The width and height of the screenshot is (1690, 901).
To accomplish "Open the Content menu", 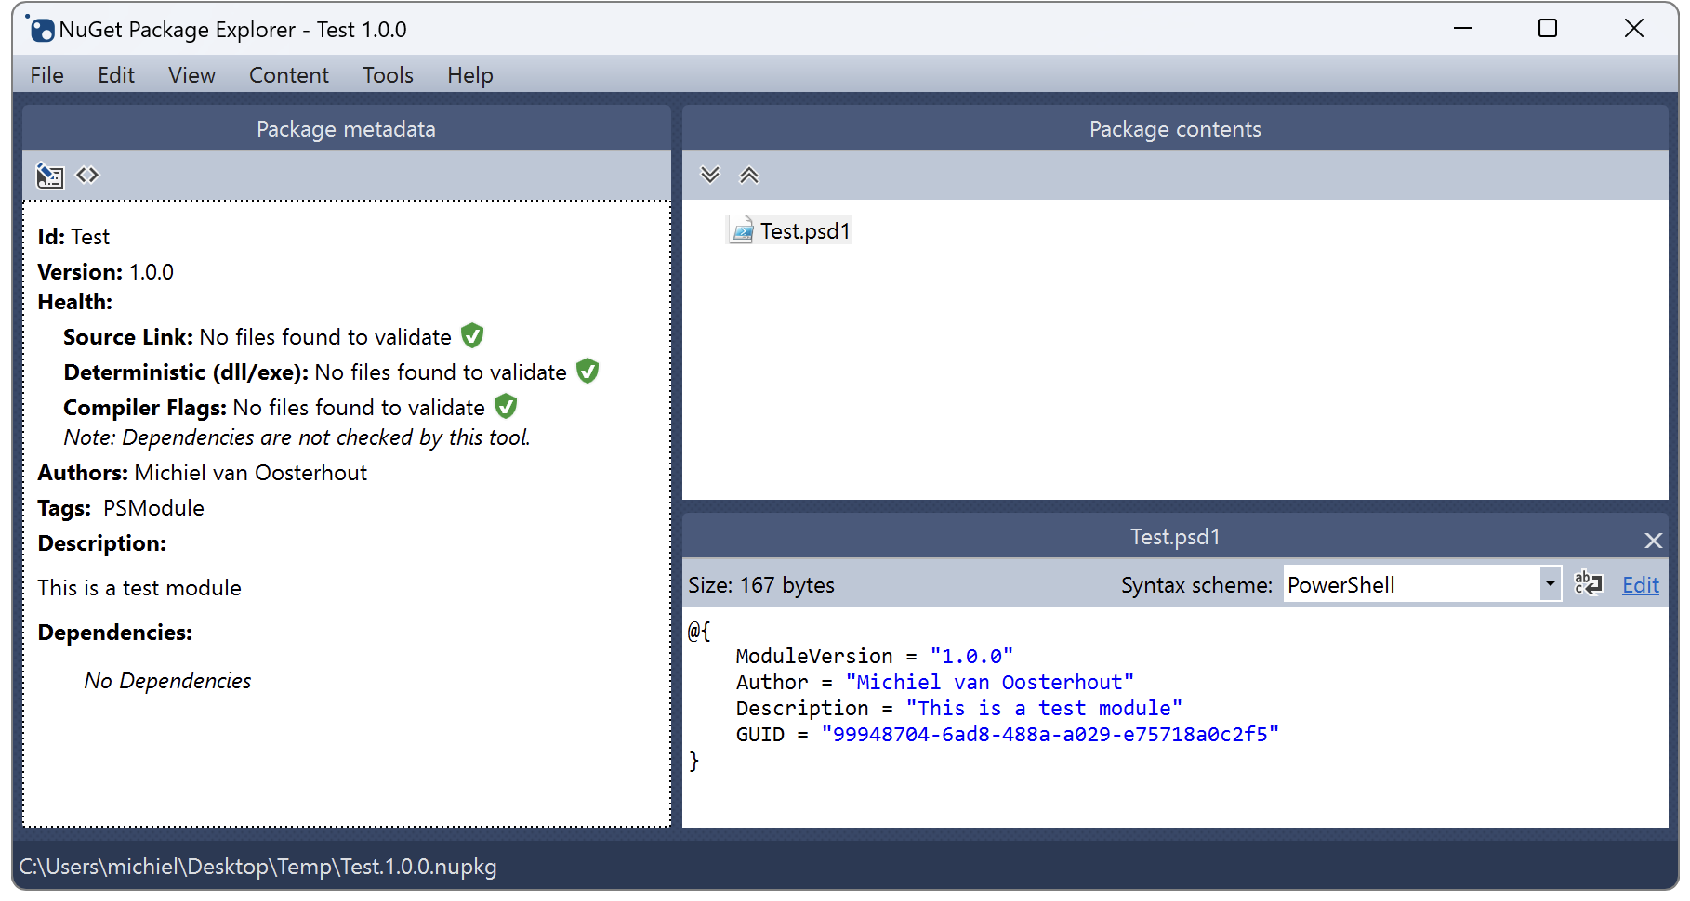I will 289,75.
